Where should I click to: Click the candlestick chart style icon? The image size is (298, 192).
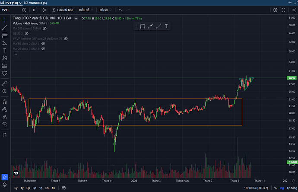click(x=44, y=10)
